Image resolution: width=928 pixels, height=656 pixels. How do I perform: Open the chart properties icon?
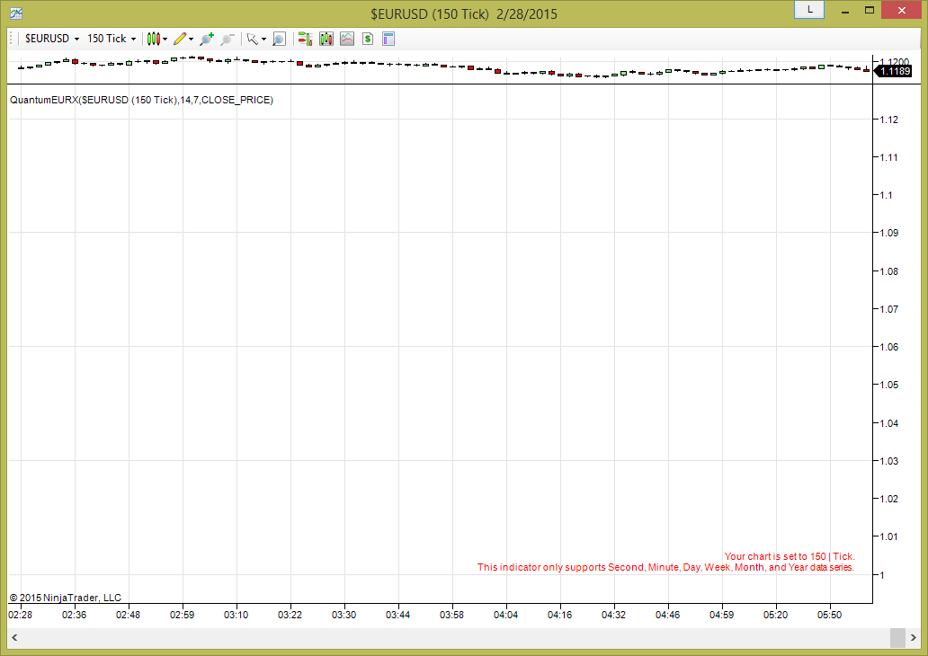pos(388,39)
